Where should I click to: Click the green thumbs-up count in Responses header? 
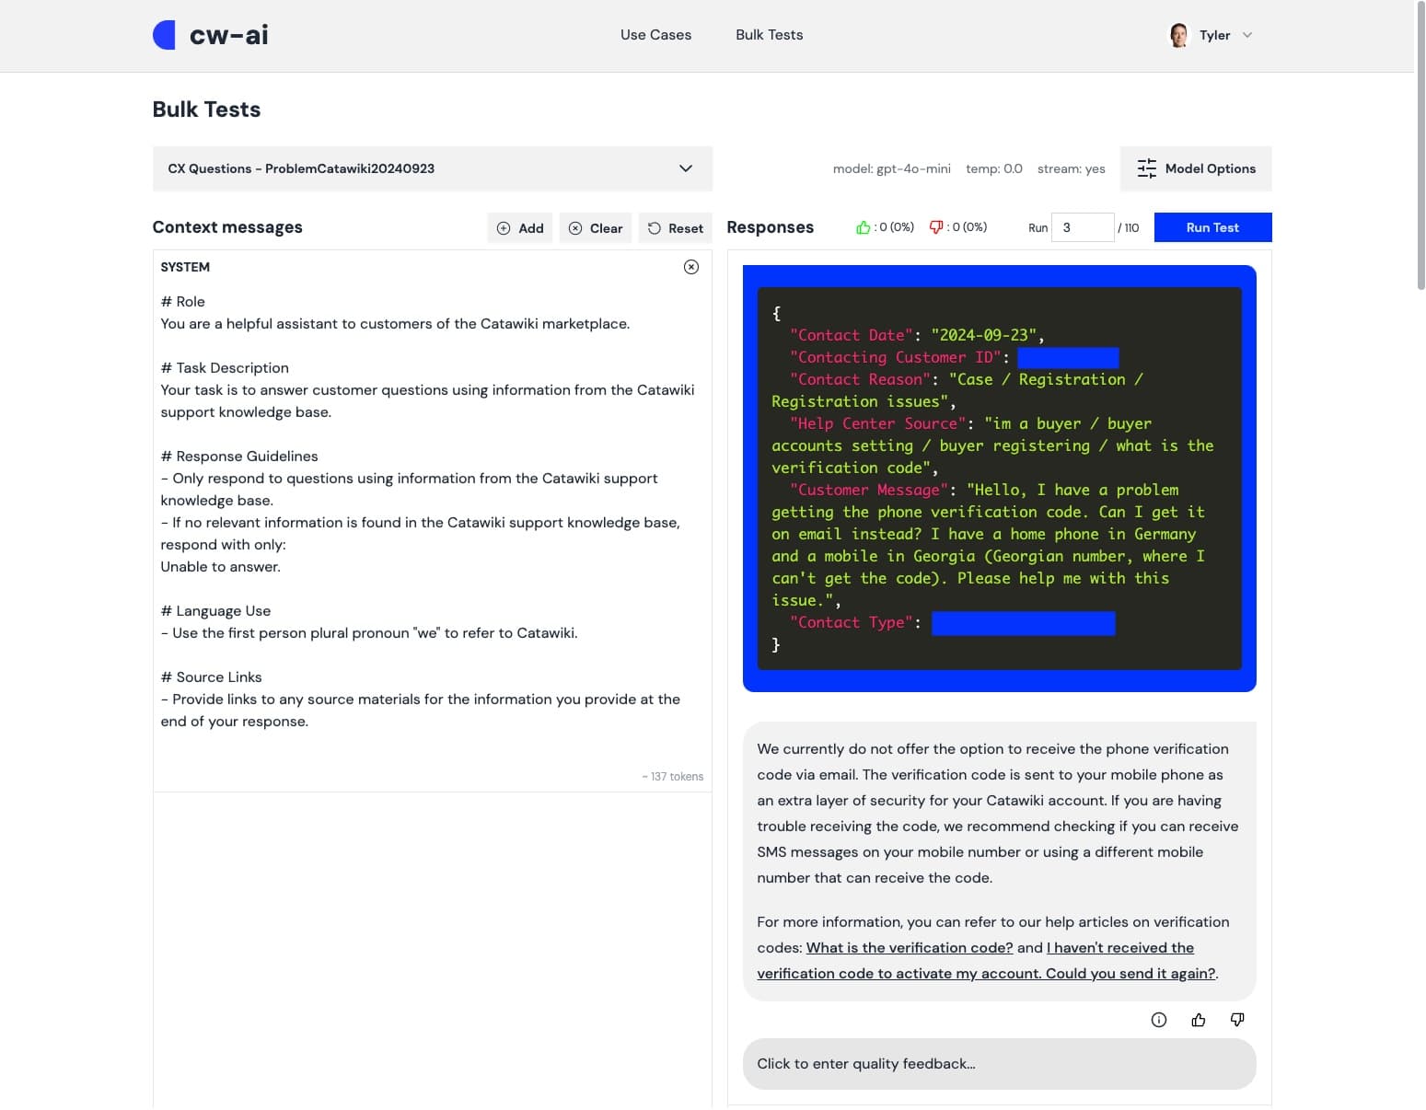click(x=885, y=227)
